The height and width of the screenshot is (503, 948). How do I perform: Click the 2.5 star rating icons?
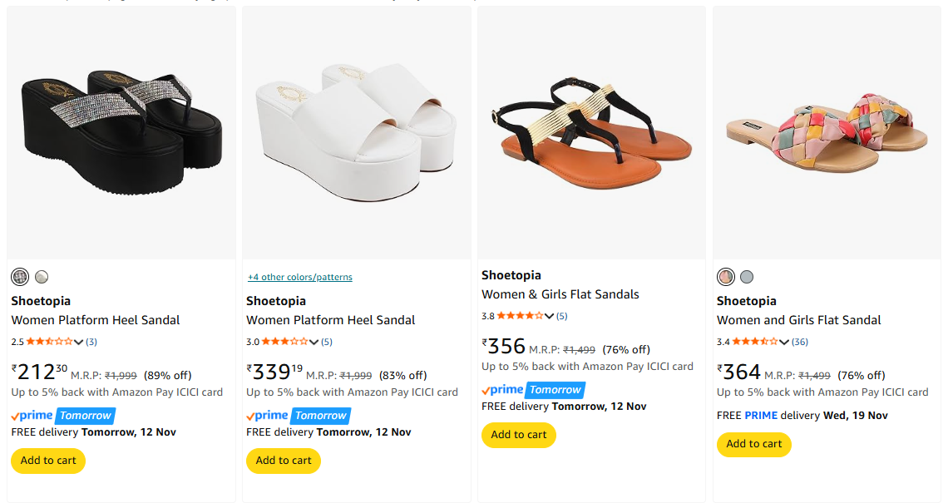click(50, 342)
